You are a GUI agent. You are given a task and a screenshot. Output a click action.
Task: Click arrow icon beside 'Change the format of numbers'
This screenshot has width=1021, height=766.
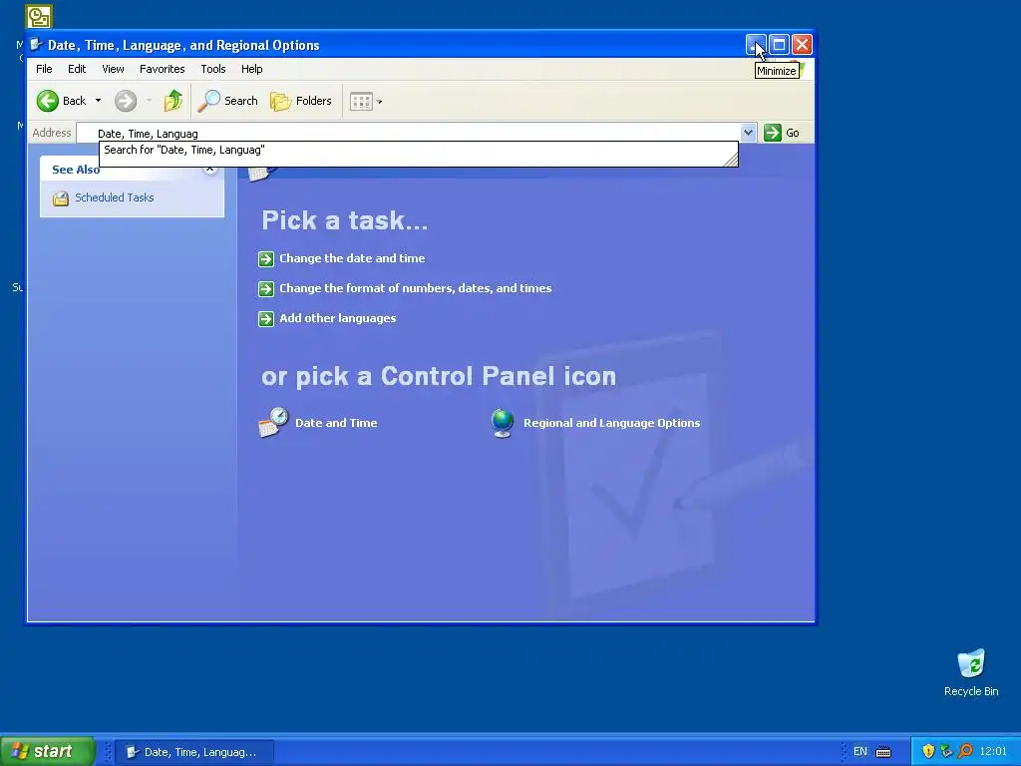265,288
